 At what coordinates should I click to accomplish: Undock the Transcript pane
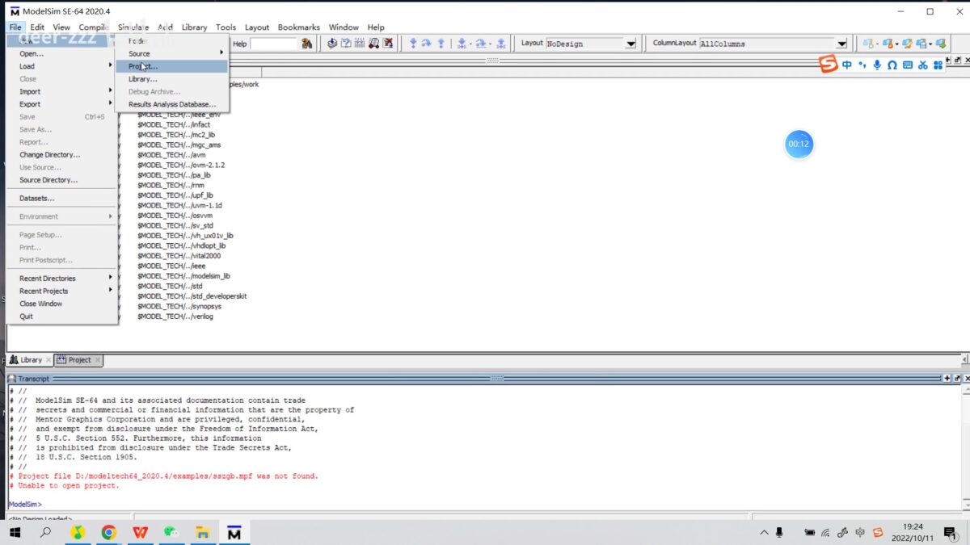point(957,378)
